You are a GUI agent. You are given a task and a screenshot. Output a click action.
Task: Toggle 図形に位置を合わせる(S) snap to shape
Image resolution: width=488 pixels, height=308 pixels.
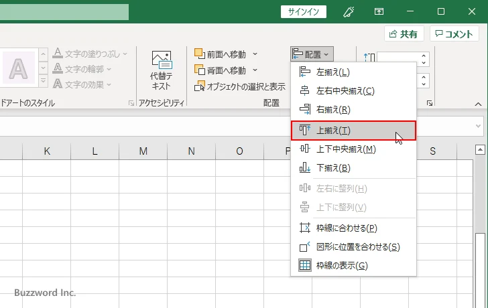tap(353, 247)
